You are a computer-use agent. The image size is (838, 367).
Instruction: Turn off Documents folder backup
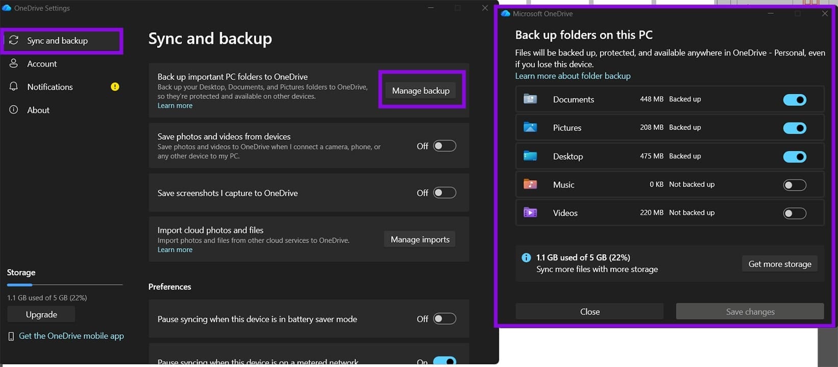tap(795, 99)
